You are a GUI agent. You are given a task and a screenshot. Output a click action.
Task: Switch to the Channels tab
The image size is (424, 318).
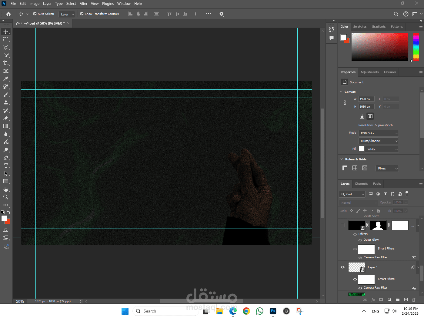361,184
